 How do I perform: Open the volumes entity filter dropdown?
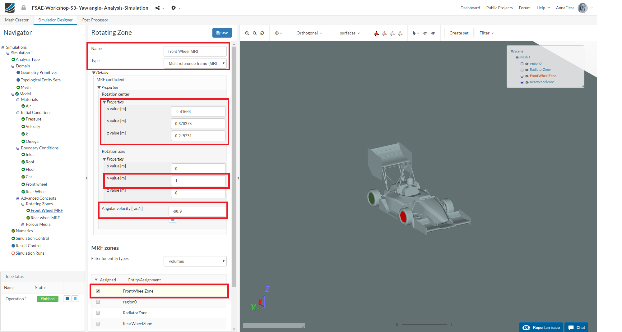coord(195,261)
